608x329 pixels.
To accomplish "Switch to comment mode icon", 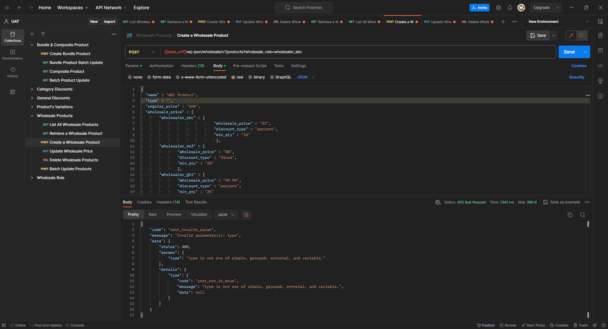I will [582, 35].
